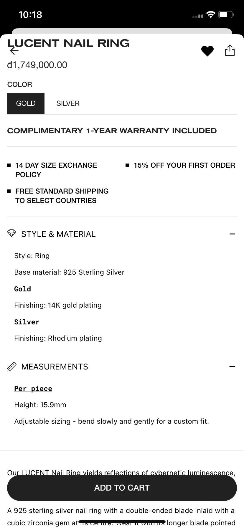Tap 14 day size exchange policy
Image resolution: width=244 pixels, height=528 pixels.
56,170
